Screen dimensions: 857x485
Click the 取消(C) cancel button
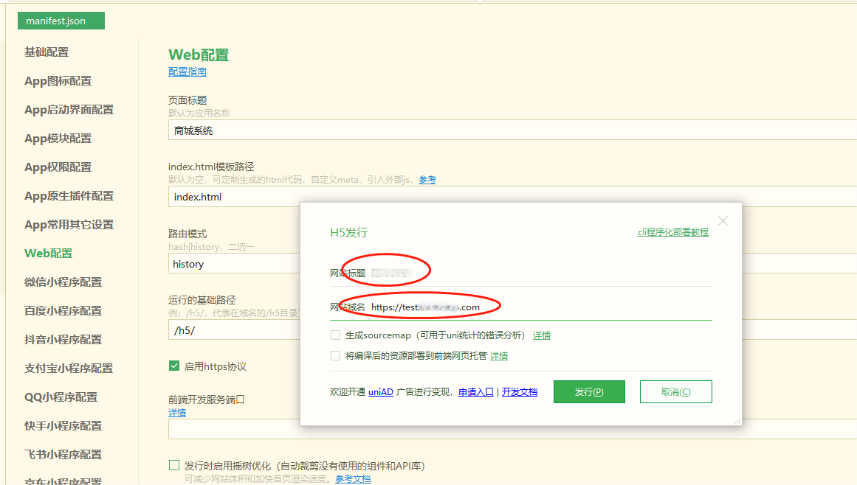pyautogui.click(x=675, y=392)
